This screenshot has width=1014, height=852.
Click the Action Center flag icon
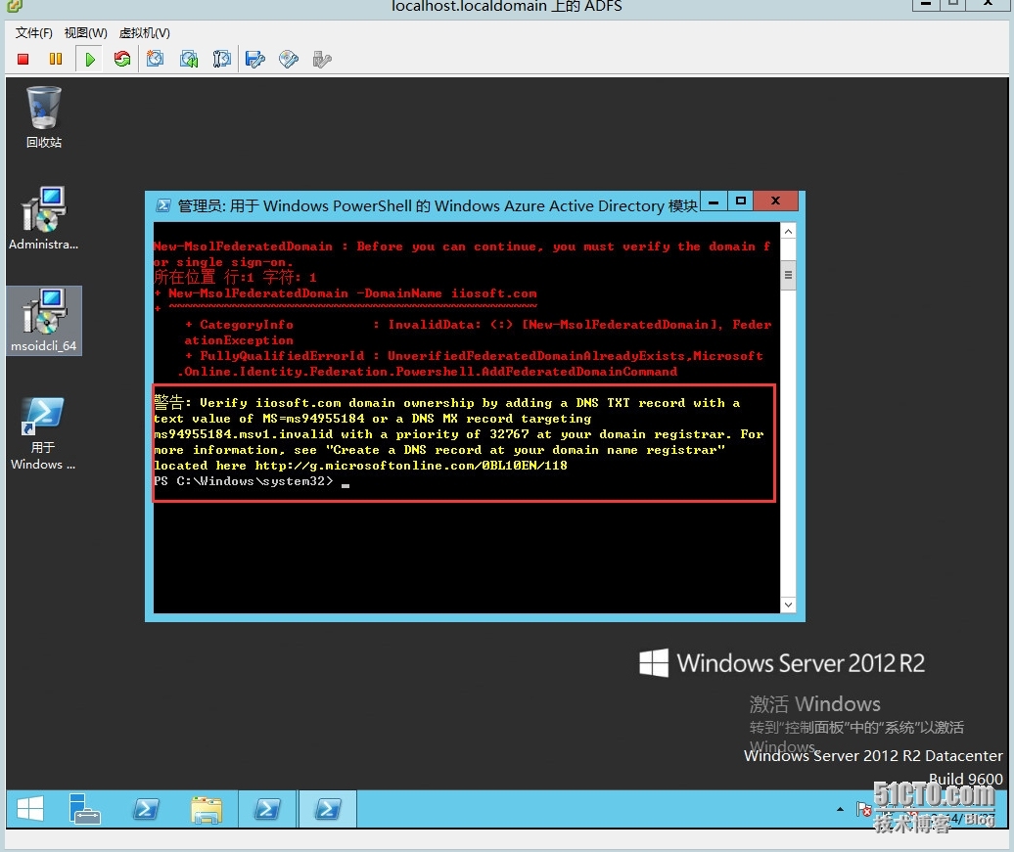(864, 809)
